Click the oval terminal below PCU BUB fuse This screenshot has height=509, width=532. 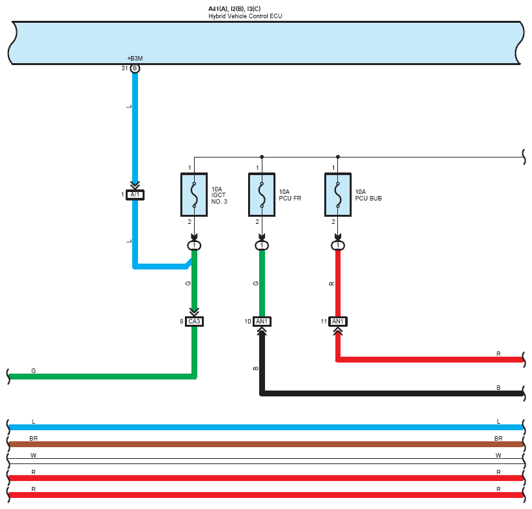click(x=338, y=245)
